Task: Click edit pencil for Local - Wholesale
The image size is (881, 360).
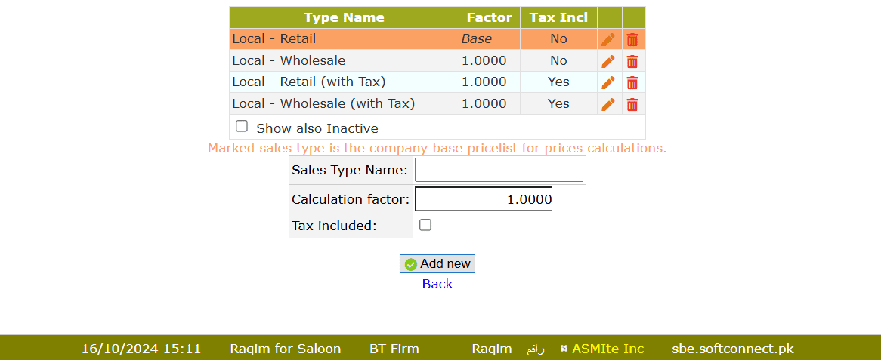Action: [x=608, y=61]
